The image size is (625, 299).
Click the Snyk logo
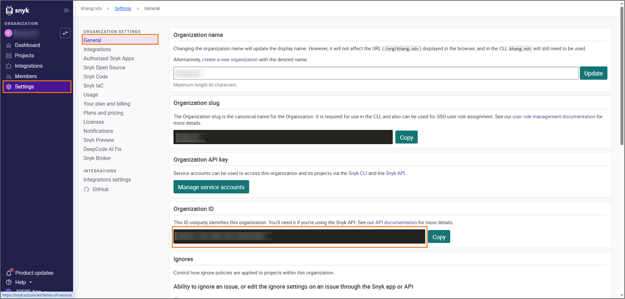click(x=18, y=10)
